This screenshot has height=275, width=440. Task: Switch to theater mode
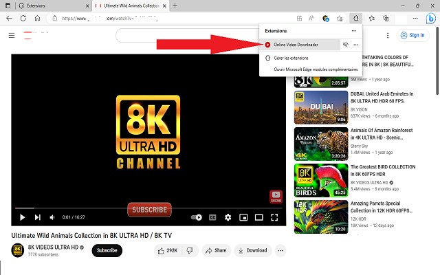click(258, 217)
